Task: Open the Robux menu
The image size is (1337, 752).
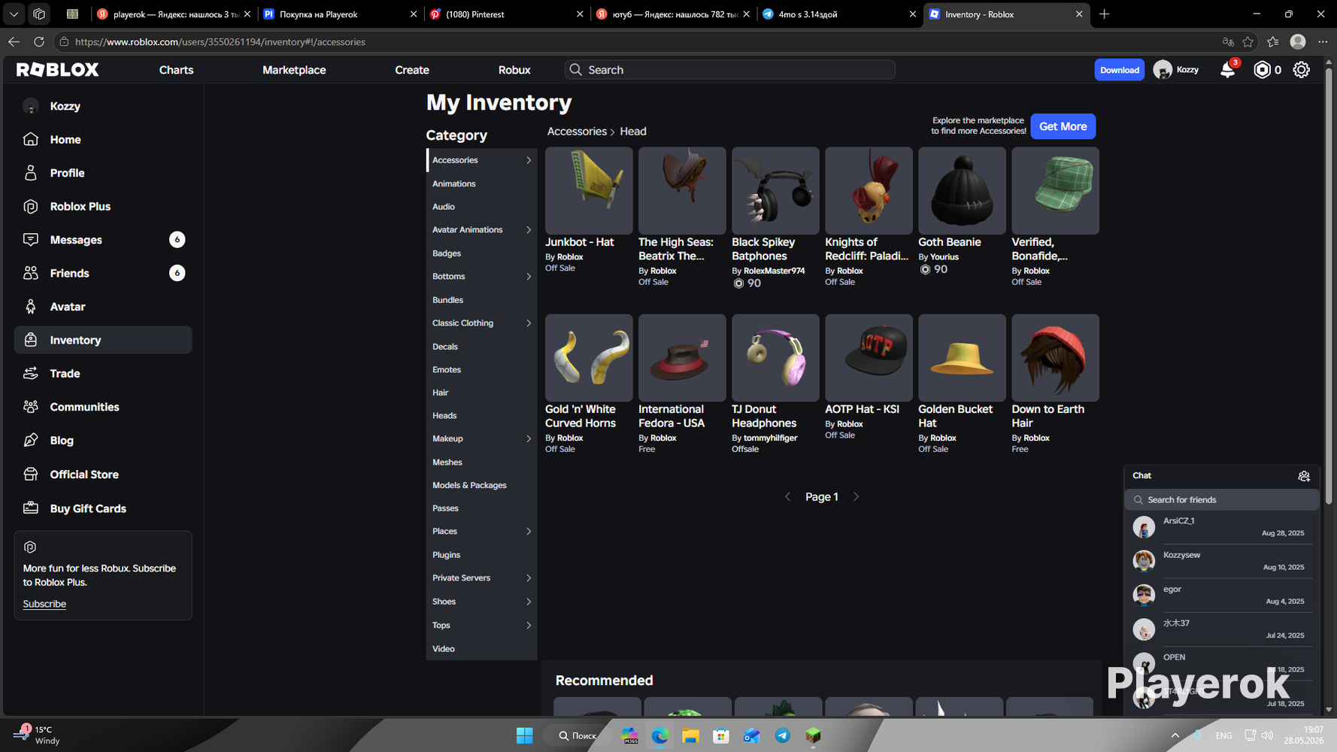Action: (x=514, y=70)
